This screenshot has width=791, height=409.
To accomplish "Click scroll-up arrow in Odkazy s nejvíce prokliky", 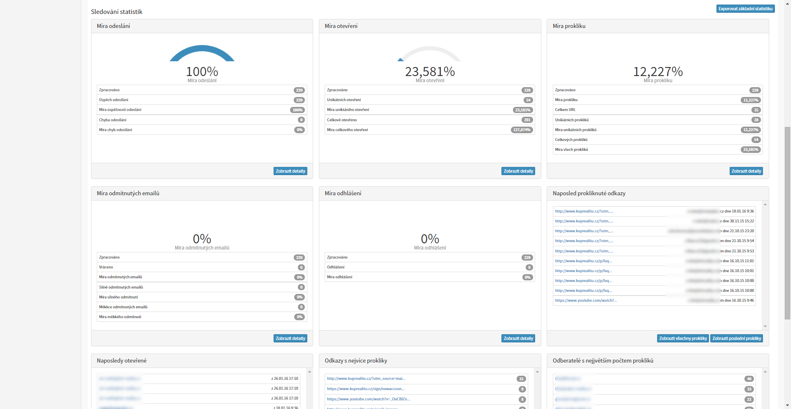I will 537,372.
